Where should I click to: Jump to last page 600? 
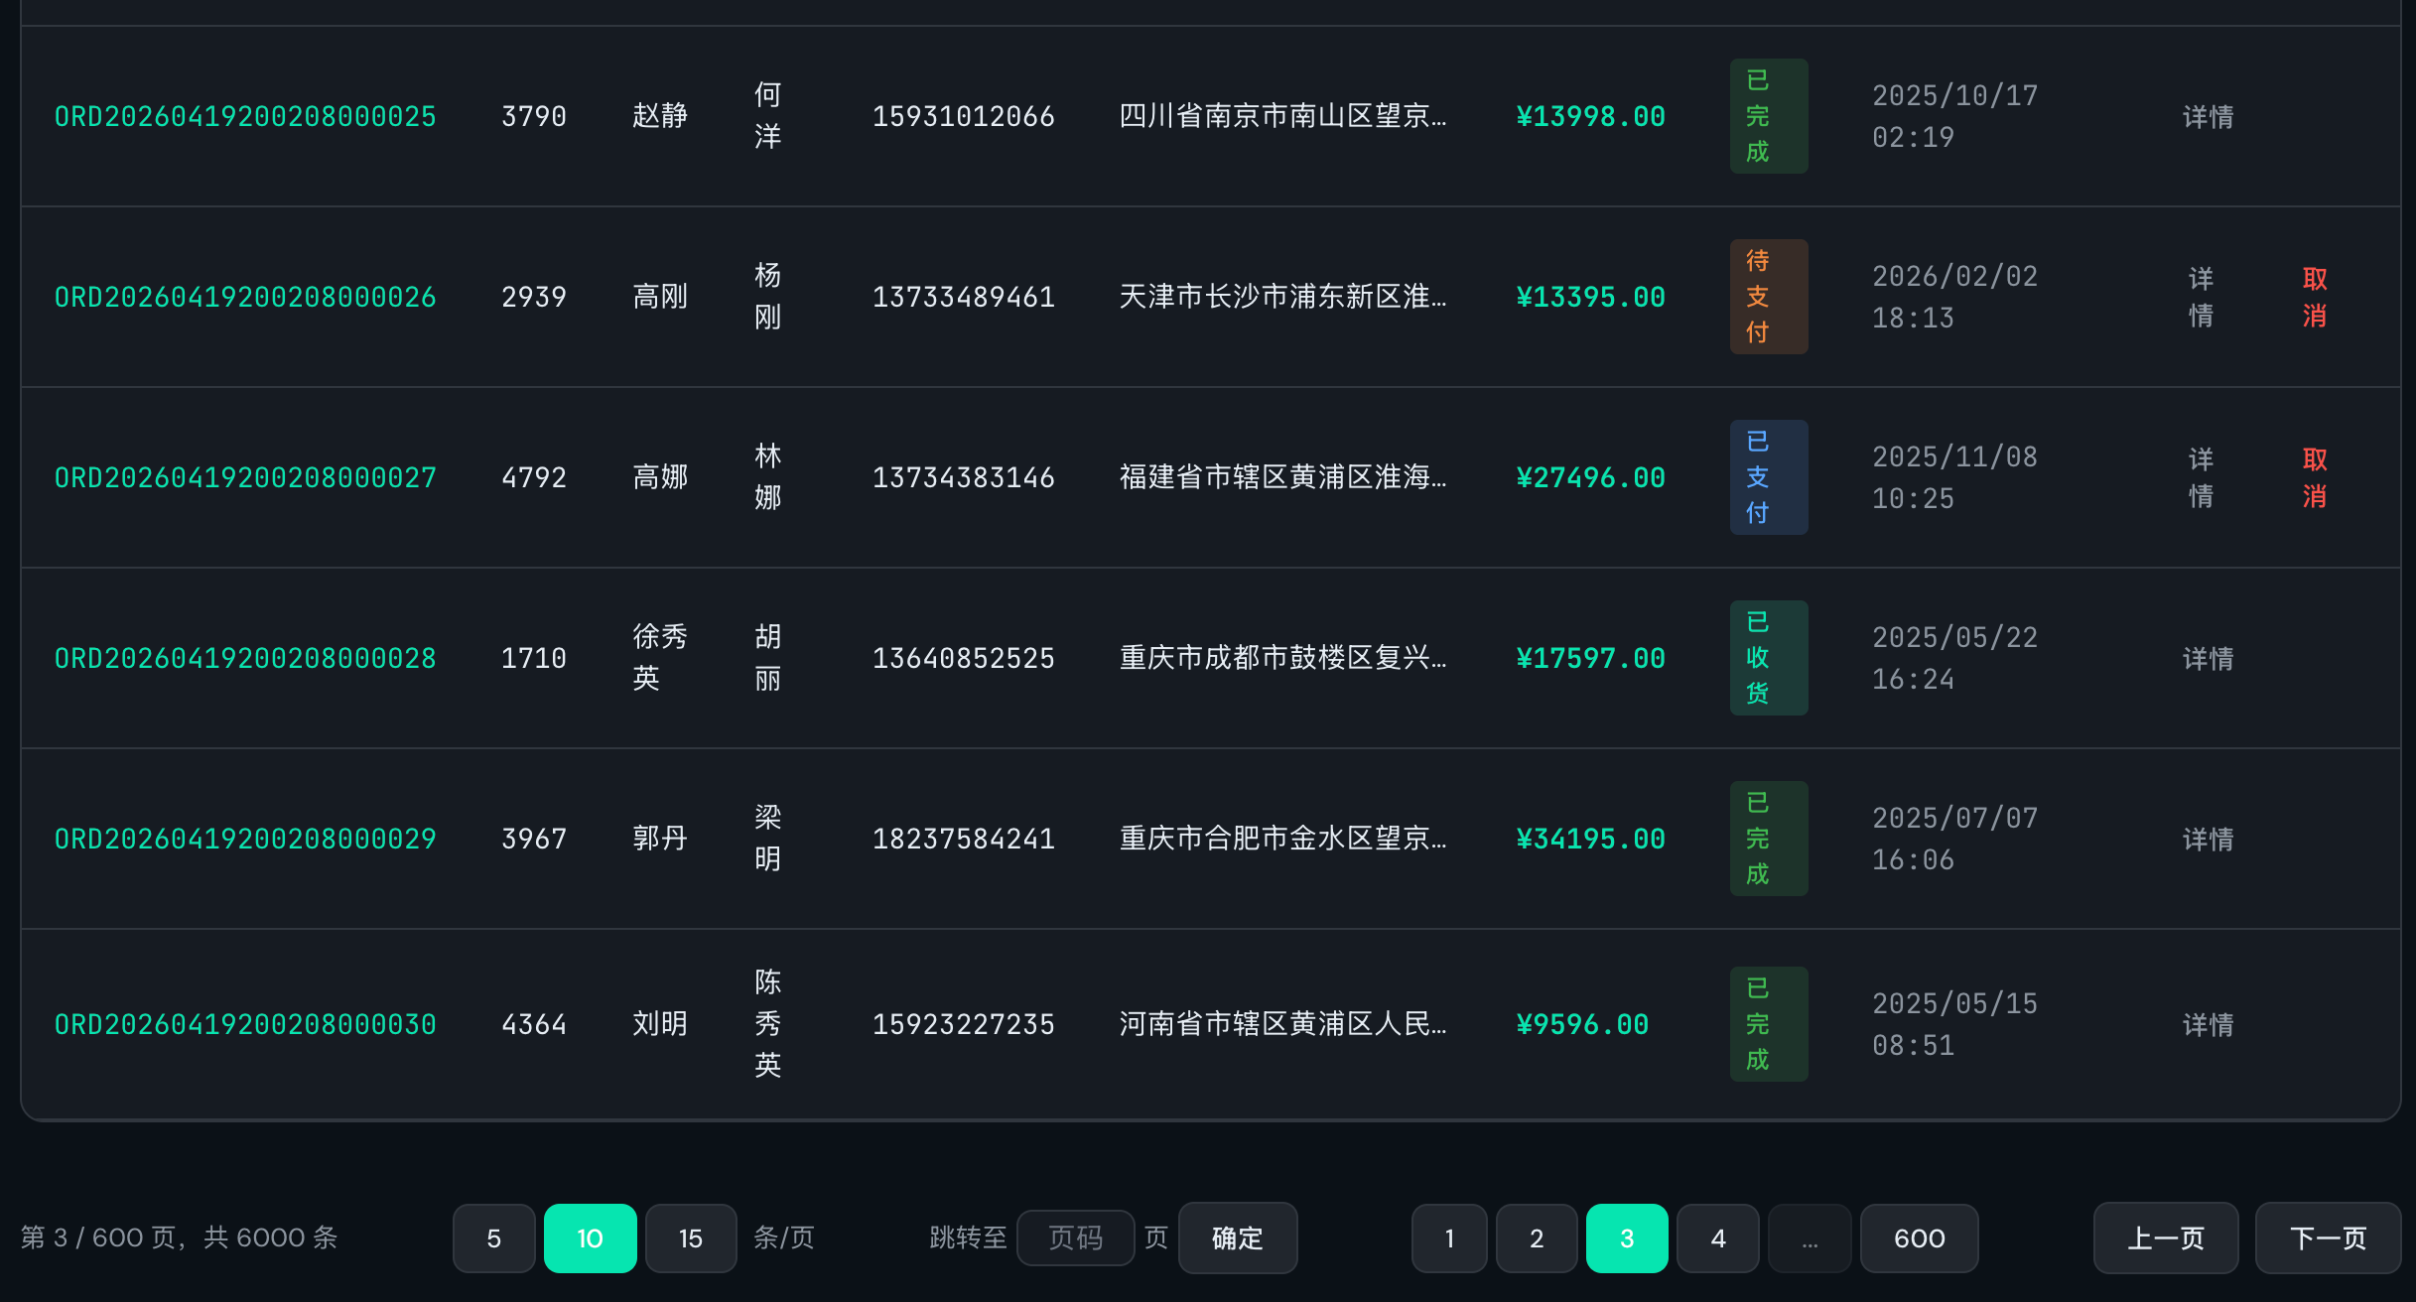tap(1918, 1237)
